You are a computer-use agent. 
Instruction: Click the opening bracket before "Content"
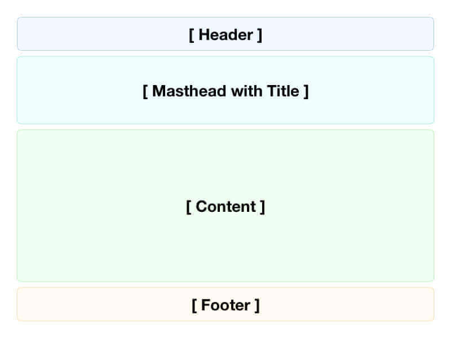pos(188,207)
